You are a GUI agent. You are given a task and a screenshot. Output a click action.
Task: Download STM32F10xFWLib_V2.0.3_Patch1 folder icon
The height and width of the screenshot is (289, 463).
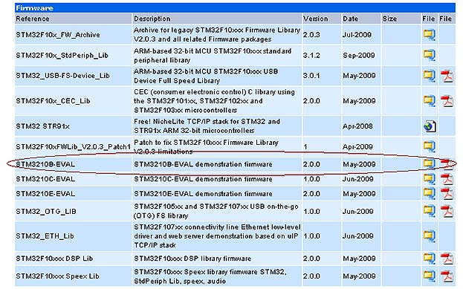[430, 146]
